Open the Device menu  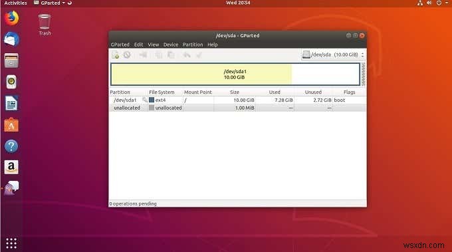click(x=171, y=45)
